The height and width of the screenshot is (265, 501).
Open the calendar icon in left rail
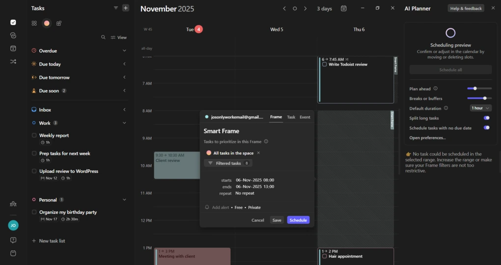coord(13,49)
